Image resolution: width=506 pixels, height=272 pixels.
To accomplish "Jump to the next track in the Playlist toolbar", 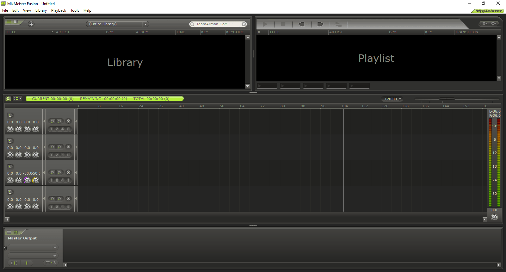I will coord(320,24).
